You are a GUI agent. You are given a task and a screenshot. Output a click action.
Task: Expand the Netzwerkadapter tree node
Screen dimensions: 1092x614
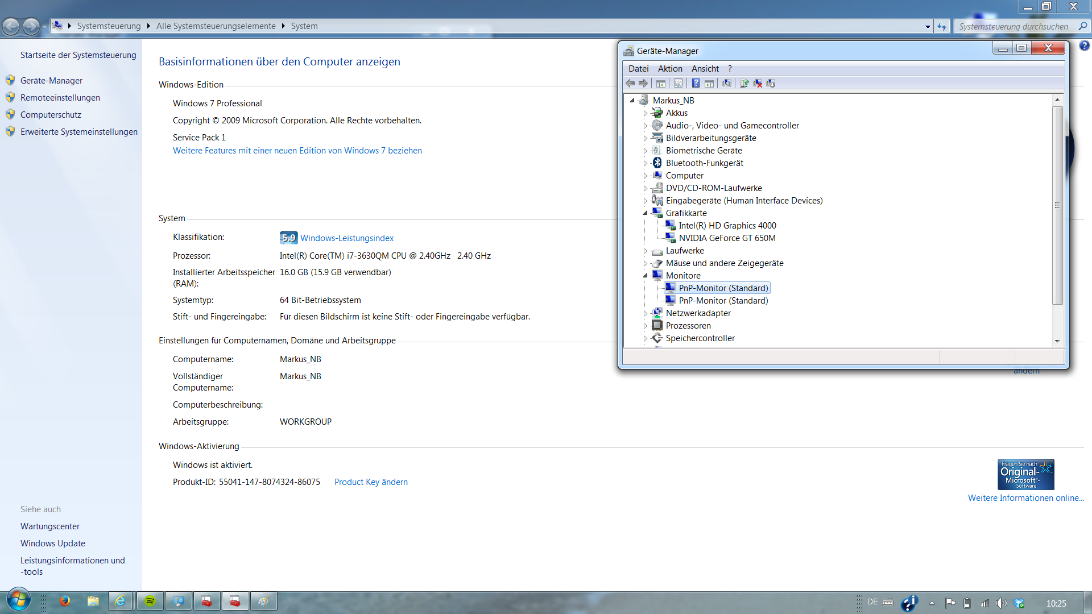pyautogui.click(x=645, y=313)
